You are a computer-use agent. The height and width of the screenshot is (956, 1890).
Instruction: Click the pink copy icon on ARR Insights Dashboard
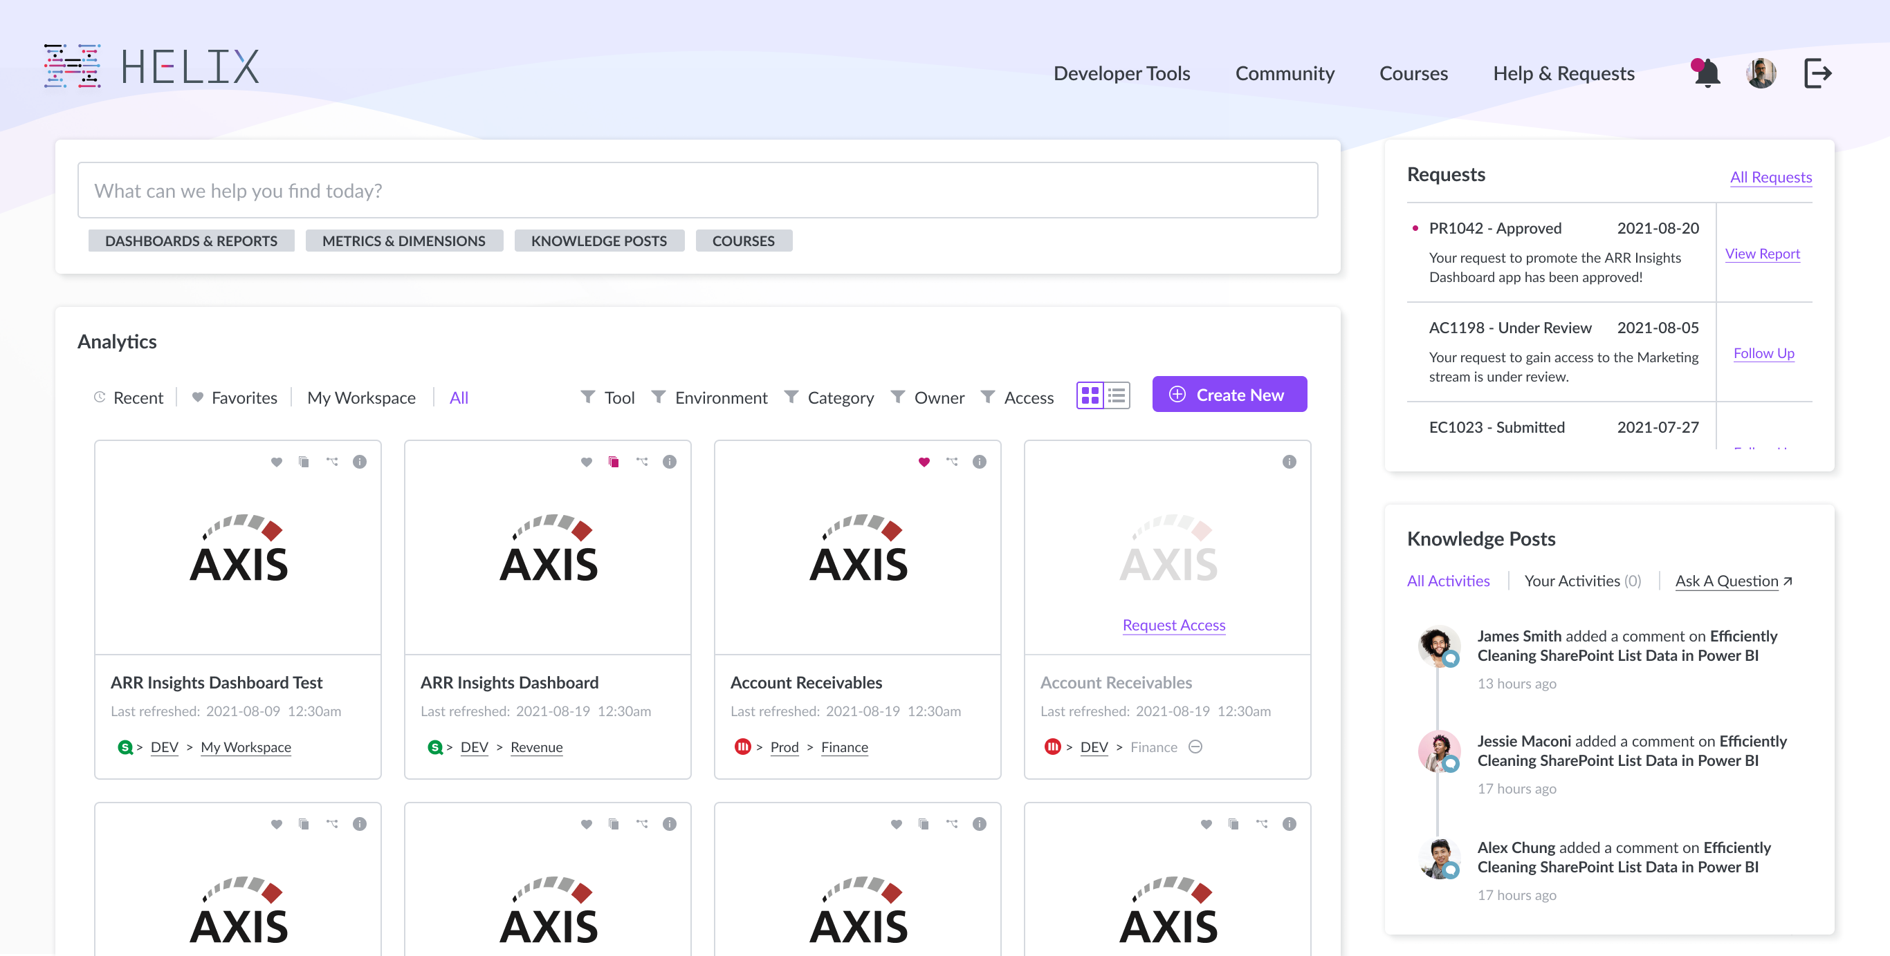click(614, 462)
